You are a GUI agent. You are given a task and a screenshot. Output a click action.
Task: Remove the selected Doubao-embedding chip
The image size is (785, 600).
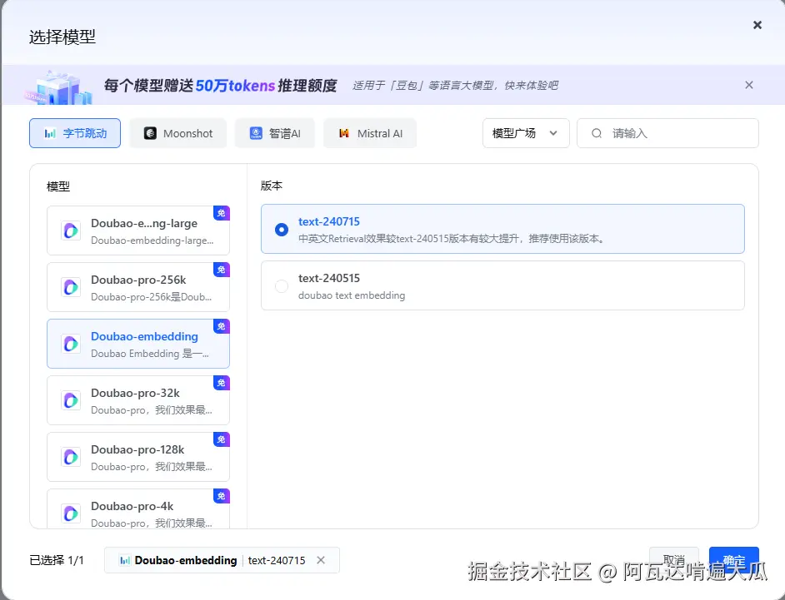click(321, 560)
